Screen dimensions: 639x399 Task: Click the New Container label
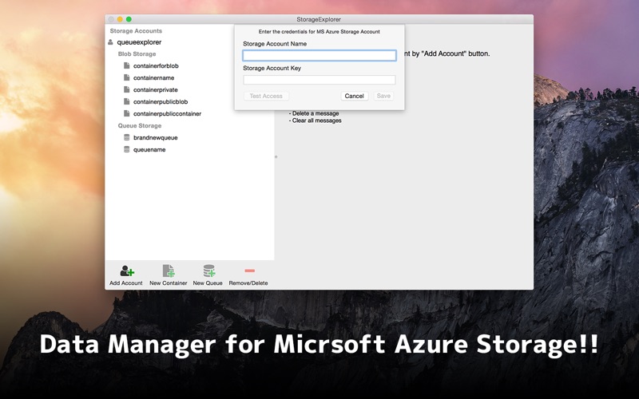pyautogui.click(x=169, y=283)
